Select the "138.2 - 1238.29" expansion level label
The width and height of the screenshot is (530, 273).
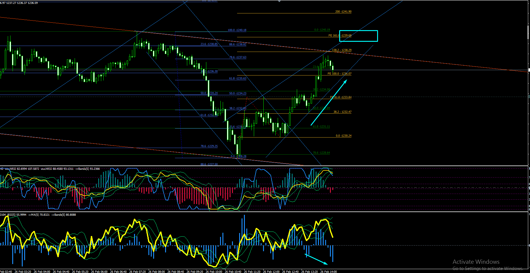click(342, 50)
